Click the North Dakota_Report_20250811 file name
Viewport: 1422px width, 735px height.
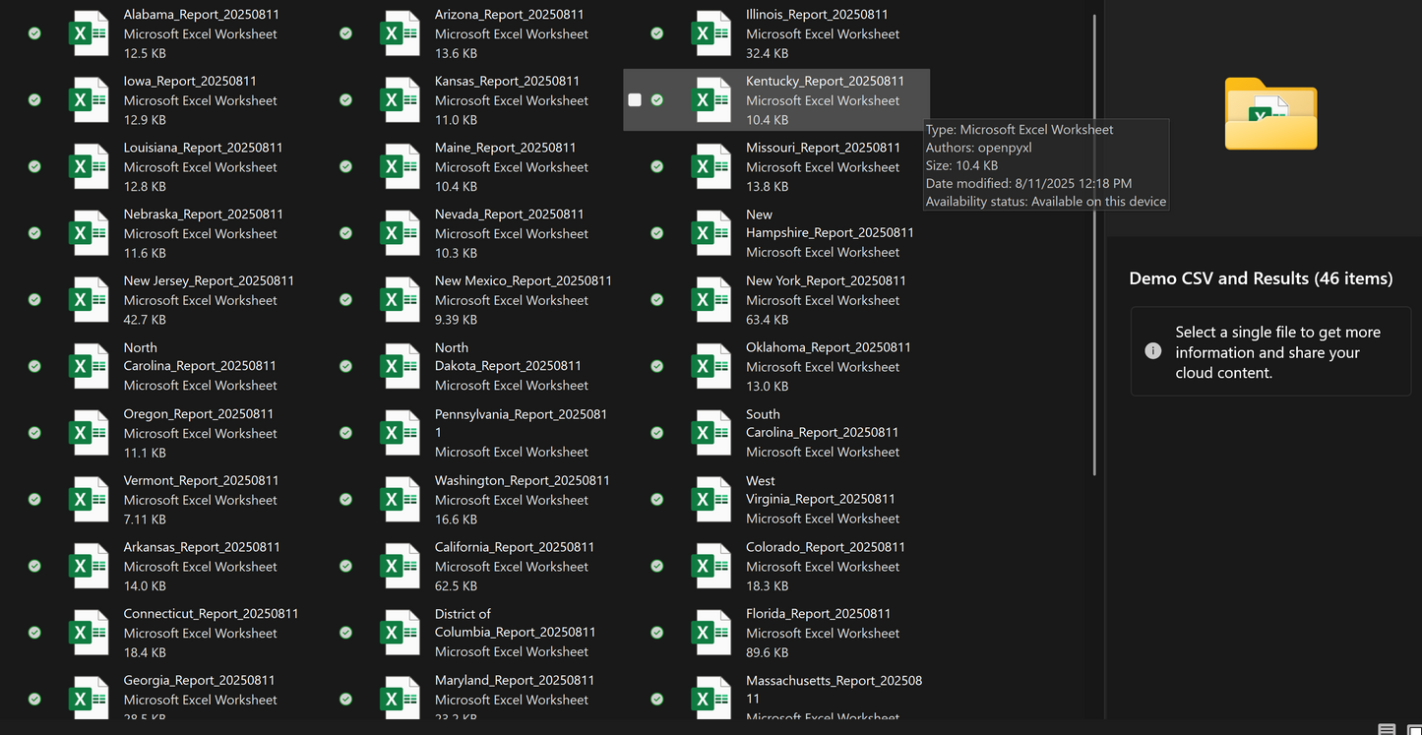[x=508, y=356]
